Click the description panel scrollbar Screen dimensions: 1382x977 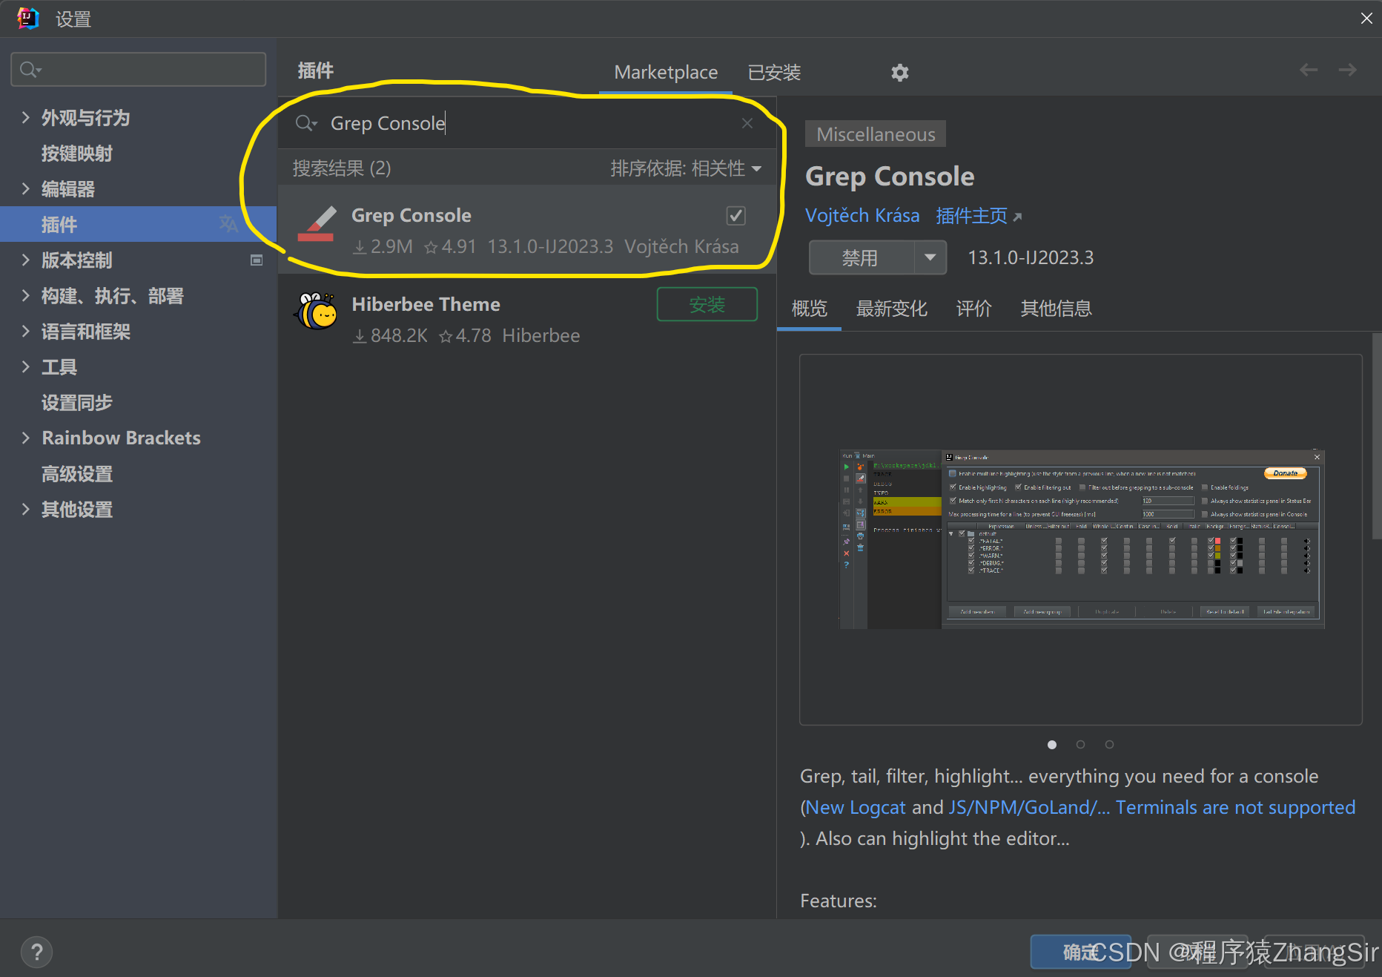pyautogui.click(x=1377, y=438)
